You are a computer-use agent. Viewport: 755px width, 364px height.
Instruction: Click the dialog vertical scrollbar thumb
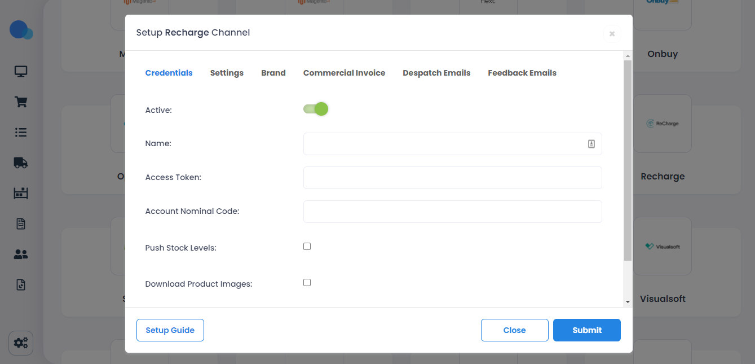pyautogui.click(x=628, y=160)
